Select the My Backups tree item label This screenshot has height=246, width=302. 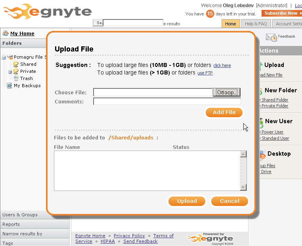point(27,86)
